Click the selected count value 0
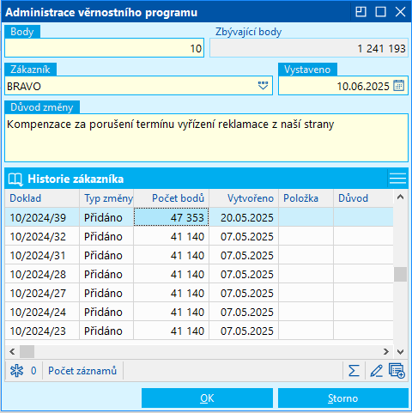 click(33, 371)
